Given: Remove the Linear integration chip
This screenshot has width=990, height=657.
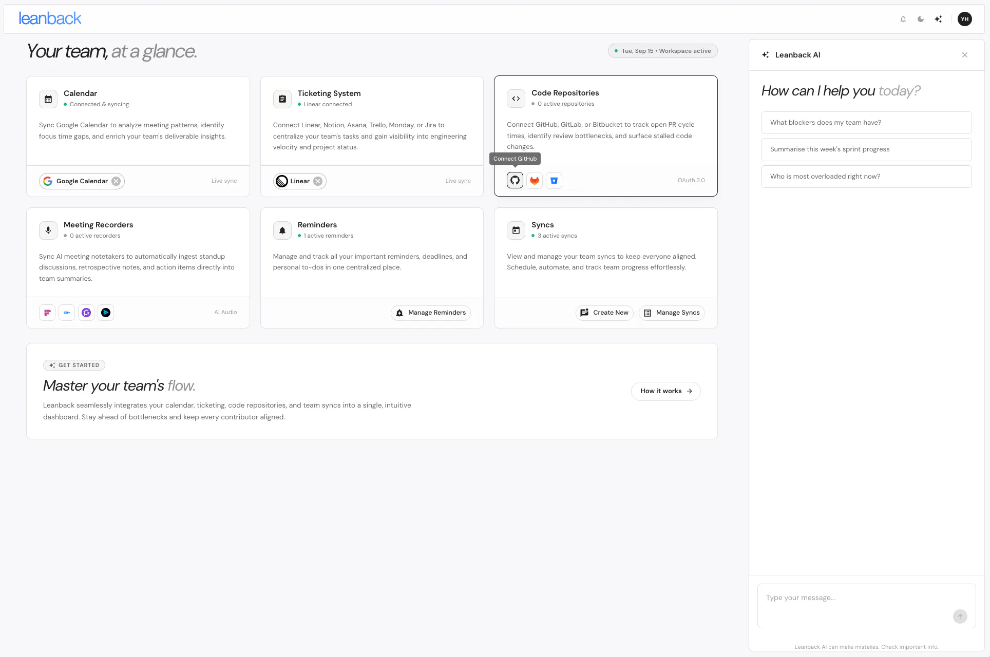Looking at the screenshot, I should [x=318, y=181].
